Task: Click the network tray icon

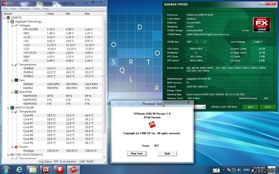Action: click(x=234, y=170)
